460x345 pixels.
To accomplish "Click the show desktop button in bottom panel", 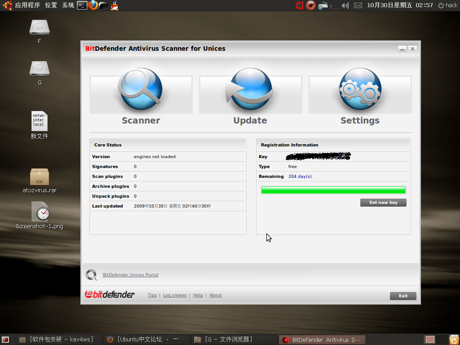I will click(x=5, y=340).
